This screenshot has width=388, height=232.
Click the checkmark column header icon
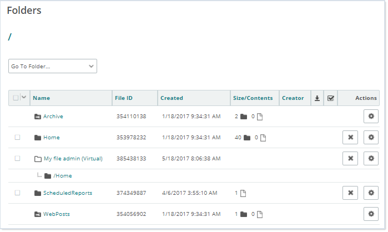coord(331,98)
